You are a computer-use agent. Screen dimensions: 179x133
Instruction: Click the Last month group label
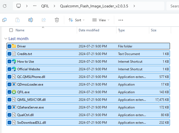(19, 39)
